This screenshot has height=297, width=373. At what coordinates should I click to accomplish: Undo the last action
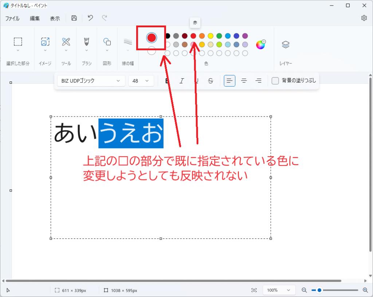click(90, 18)
